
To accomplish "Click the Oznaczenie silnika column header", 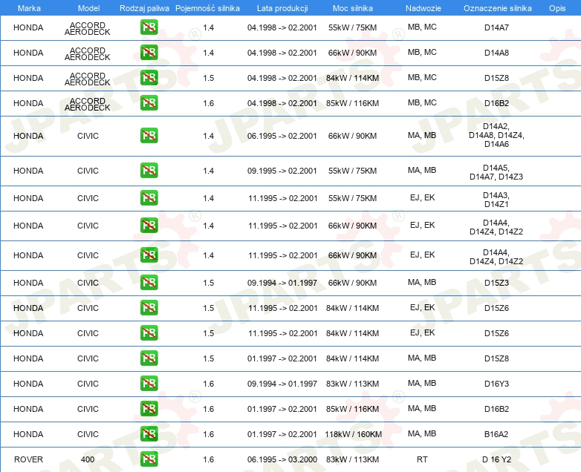I will point(498,8).
